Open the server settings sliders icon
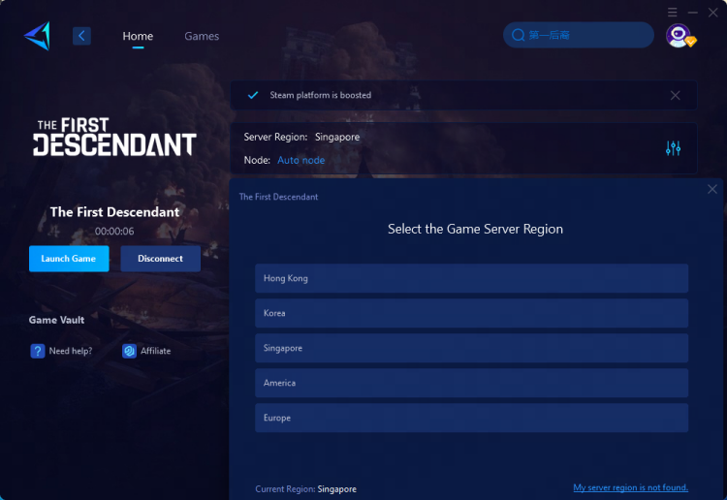The image size is (727, 500). 674,148
